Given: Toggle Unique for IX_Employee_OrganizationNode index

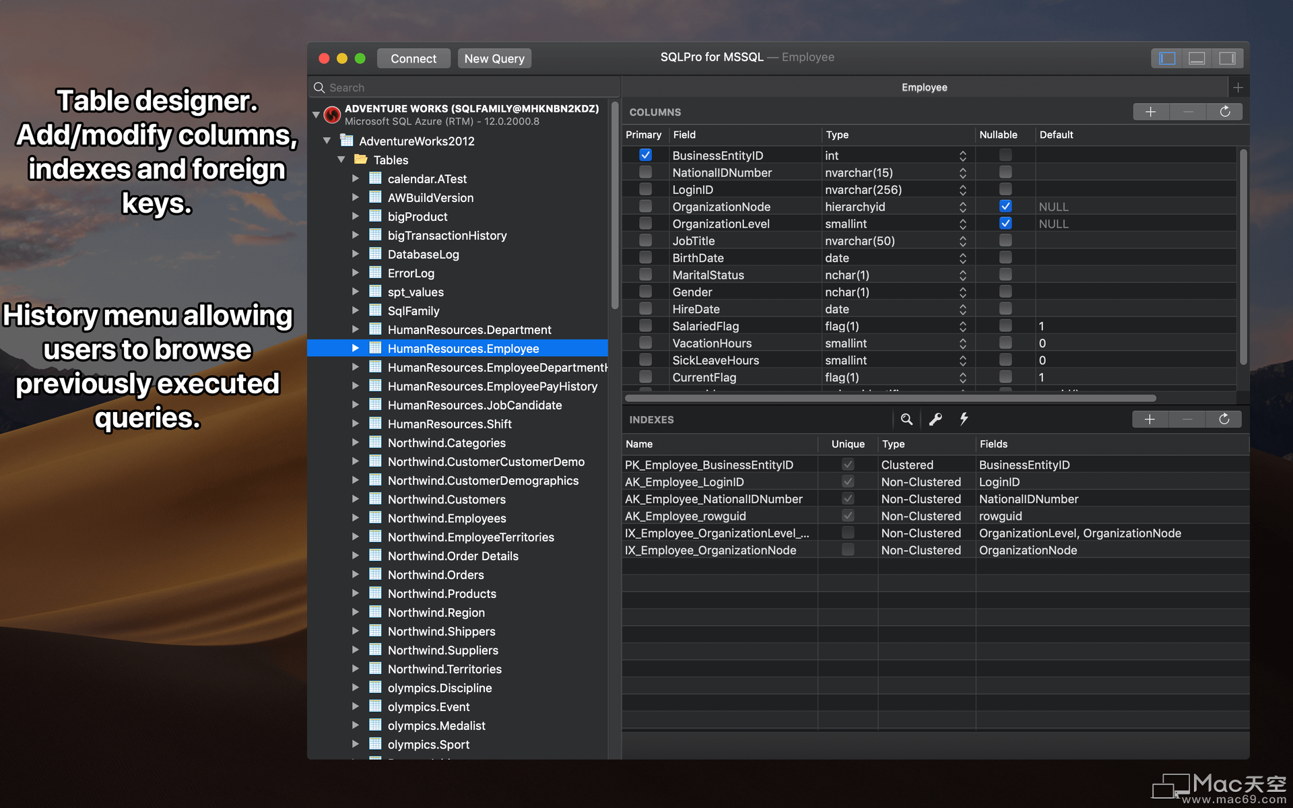Looking at the screenshot, I should 848,549.
